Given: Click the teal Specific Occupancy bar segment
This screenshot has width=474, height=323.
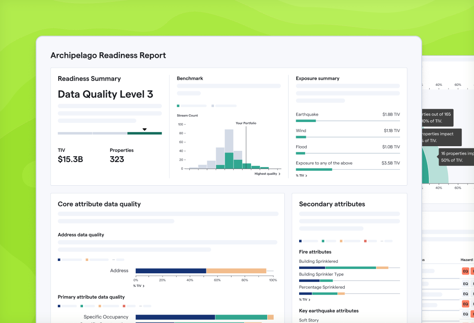Looking at the screenshot, I should coord(241,317).
